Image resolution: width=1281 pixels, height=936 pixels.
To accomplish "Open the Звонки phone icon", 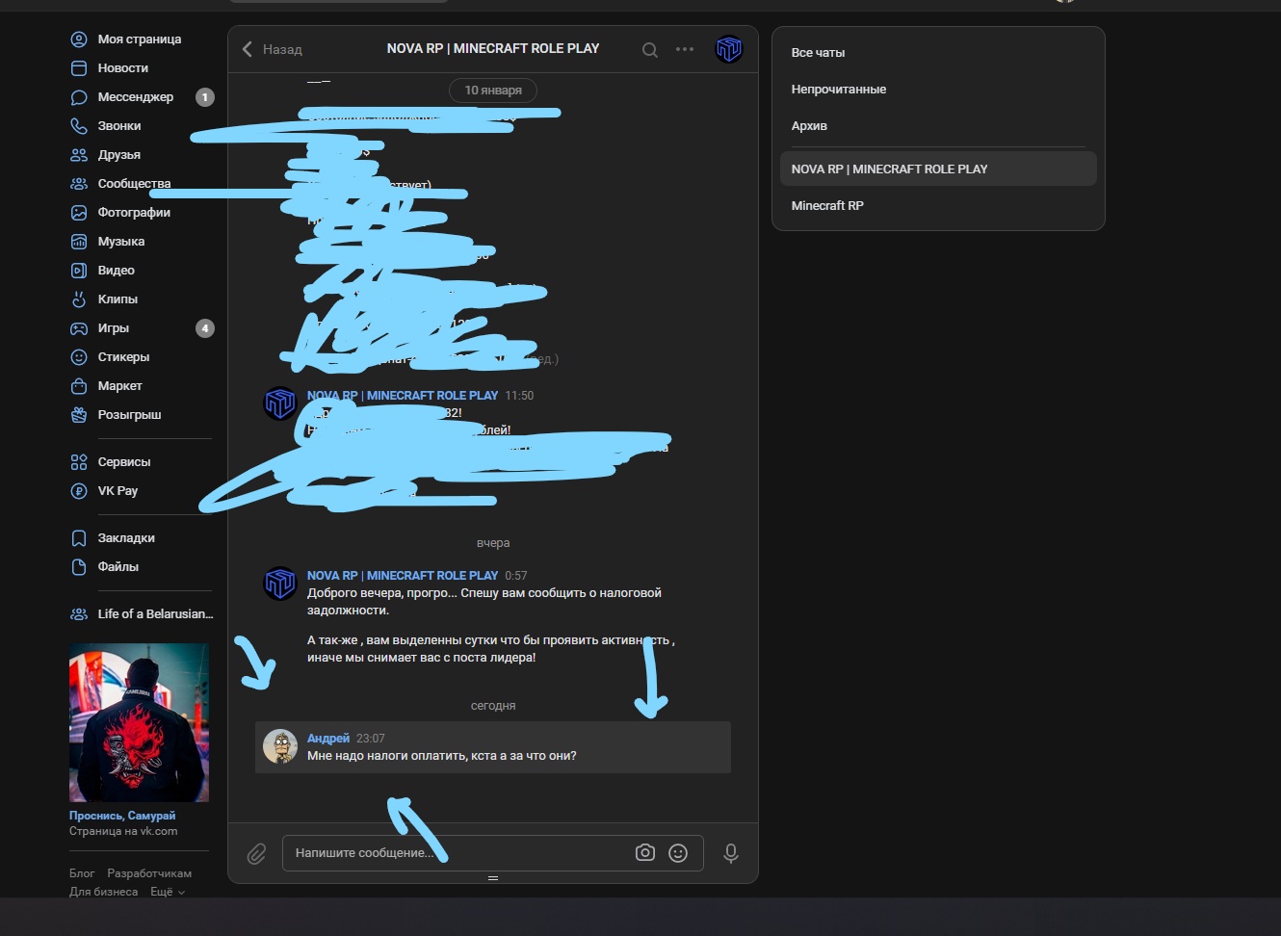I will [79, 126].
